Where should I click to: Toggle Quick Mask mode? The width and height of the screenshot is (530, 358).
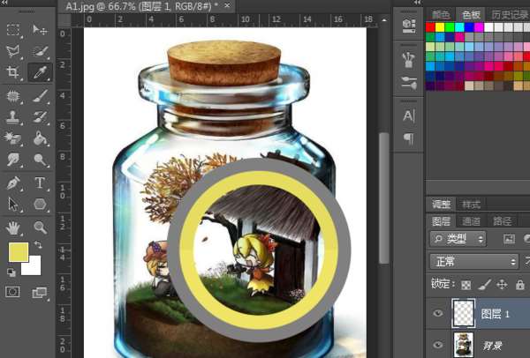pyautogui.click(x=12, y=292)
